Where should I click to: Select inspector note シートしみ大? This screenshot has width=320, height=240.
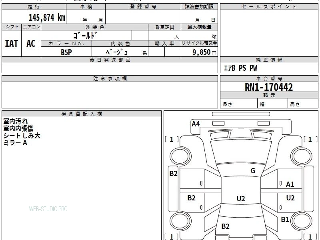22,136
